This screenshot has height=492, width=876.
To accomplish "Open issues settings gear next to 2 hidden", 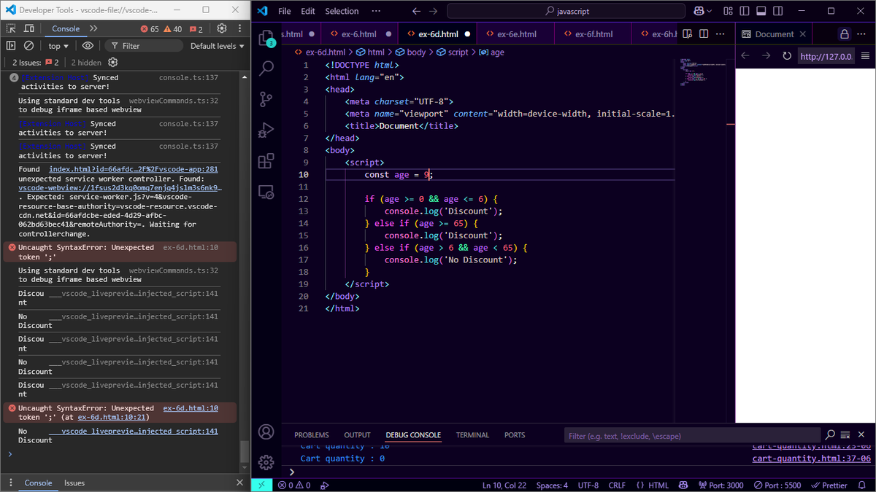I will [113, 63].
